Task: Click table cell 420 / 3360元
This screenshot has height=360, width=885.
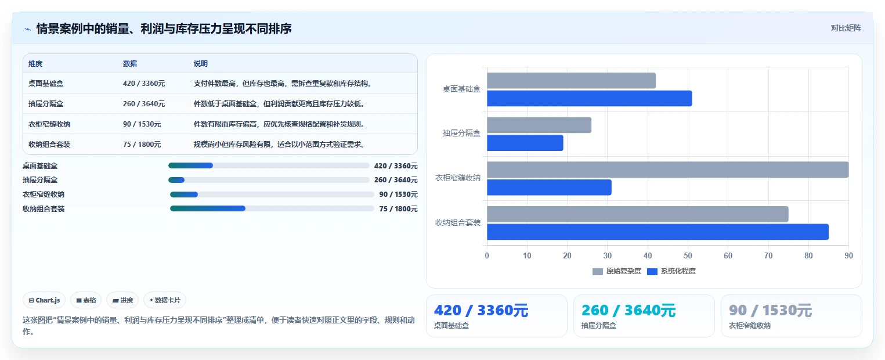Action: (144, 84)
